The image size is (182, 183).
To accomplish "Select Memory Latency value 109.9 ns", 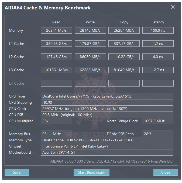I will (158, 30).
